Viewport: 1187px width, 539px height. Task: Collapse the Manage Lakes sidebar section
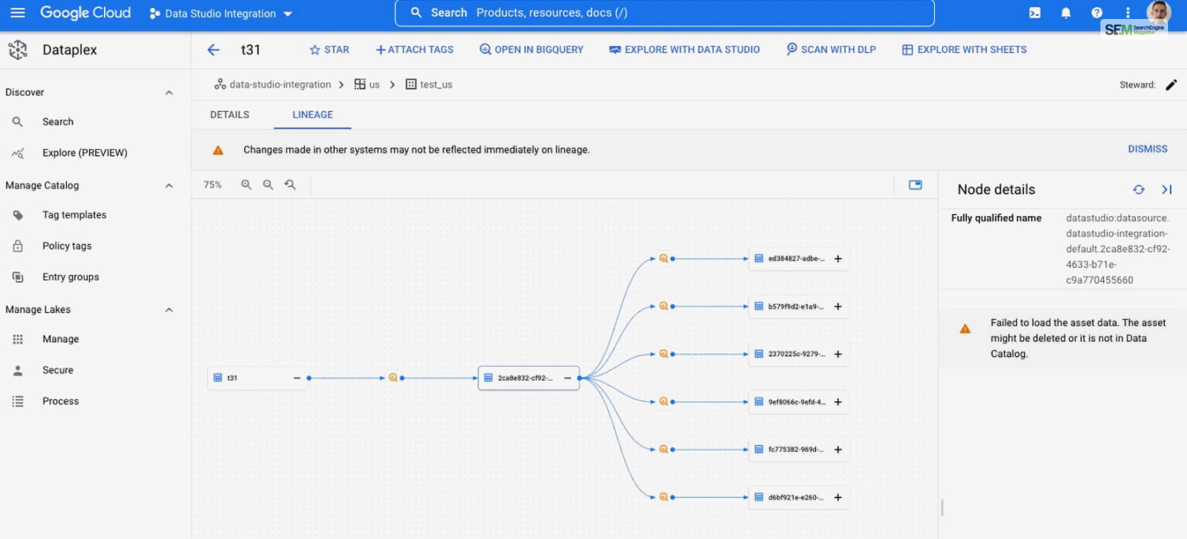pos(169,310)
